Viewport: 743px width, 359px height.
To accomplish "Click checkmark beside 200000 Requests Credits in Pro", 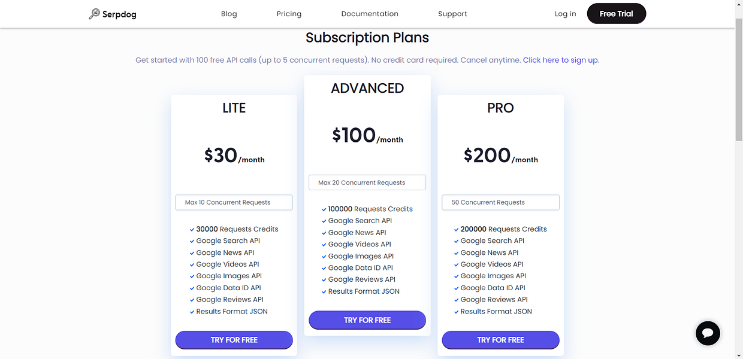I will click(x=456, y=229).
